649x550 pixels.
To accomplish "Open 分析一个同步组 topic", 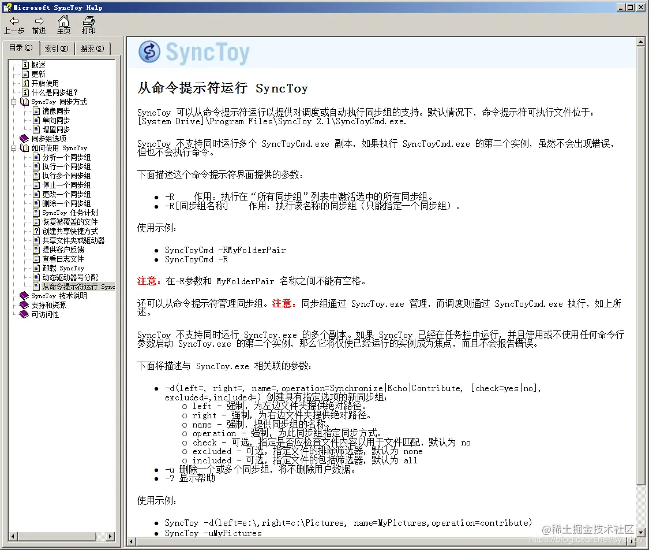I will tap(66, 157).
